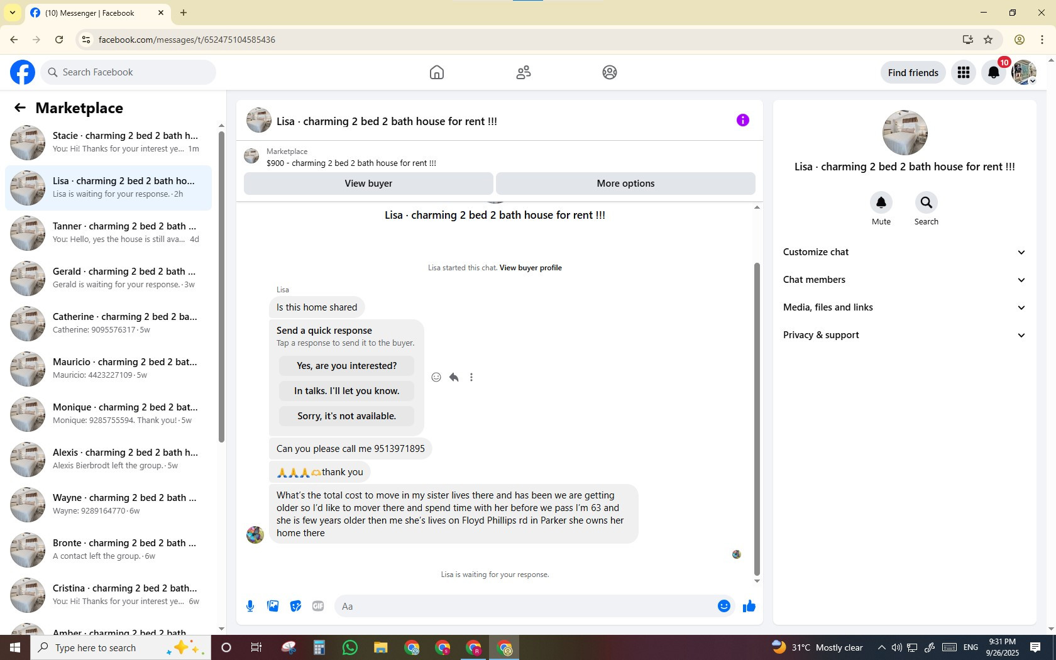Open the Friends icon in top navigation
The width and height of the screenshot is (1056, 660).
[524, 72]
